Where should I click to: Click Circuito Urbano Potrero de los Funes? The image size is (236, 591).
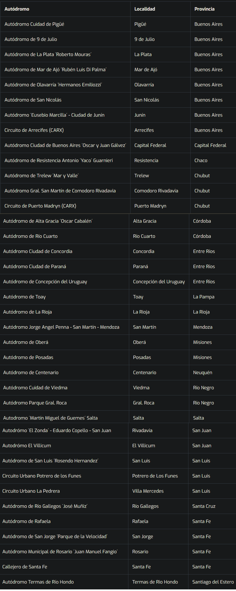coord(42,476)
